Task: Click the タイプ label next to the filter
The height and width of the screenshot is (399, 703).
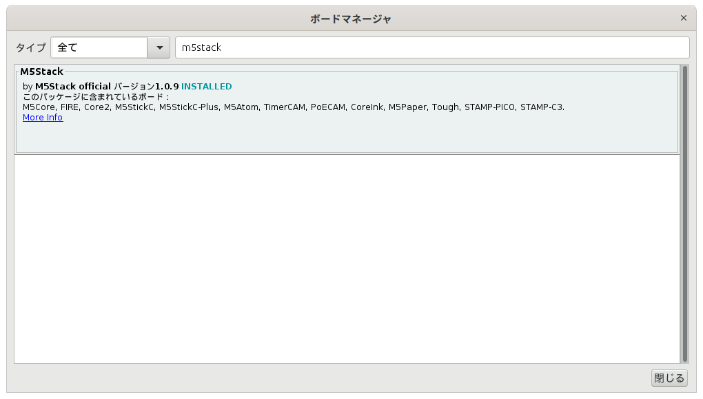Action: [30, 47]
